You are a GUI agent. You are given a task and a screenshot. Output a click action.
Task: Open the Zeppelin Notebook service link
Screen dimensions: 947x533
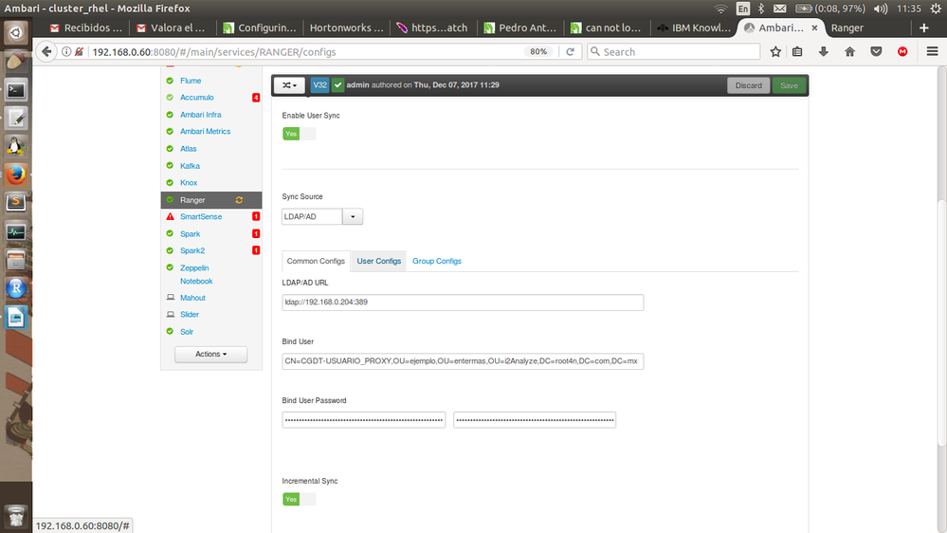[x=195, y=274]
